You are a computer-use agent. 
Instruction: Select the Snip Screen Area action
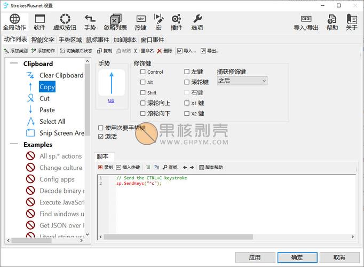(x=62, y=133)
